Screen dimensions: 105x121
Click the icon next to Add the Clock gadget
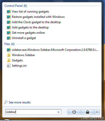tap(9, 22)
